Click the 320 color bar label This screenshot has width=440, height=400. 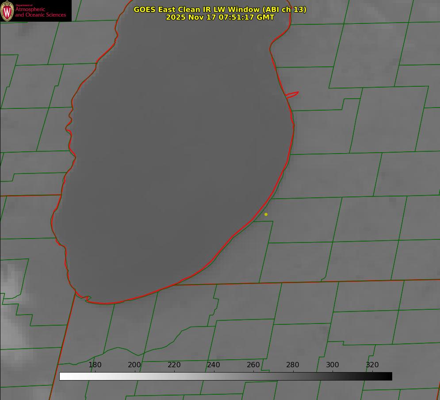coord(372,365)
